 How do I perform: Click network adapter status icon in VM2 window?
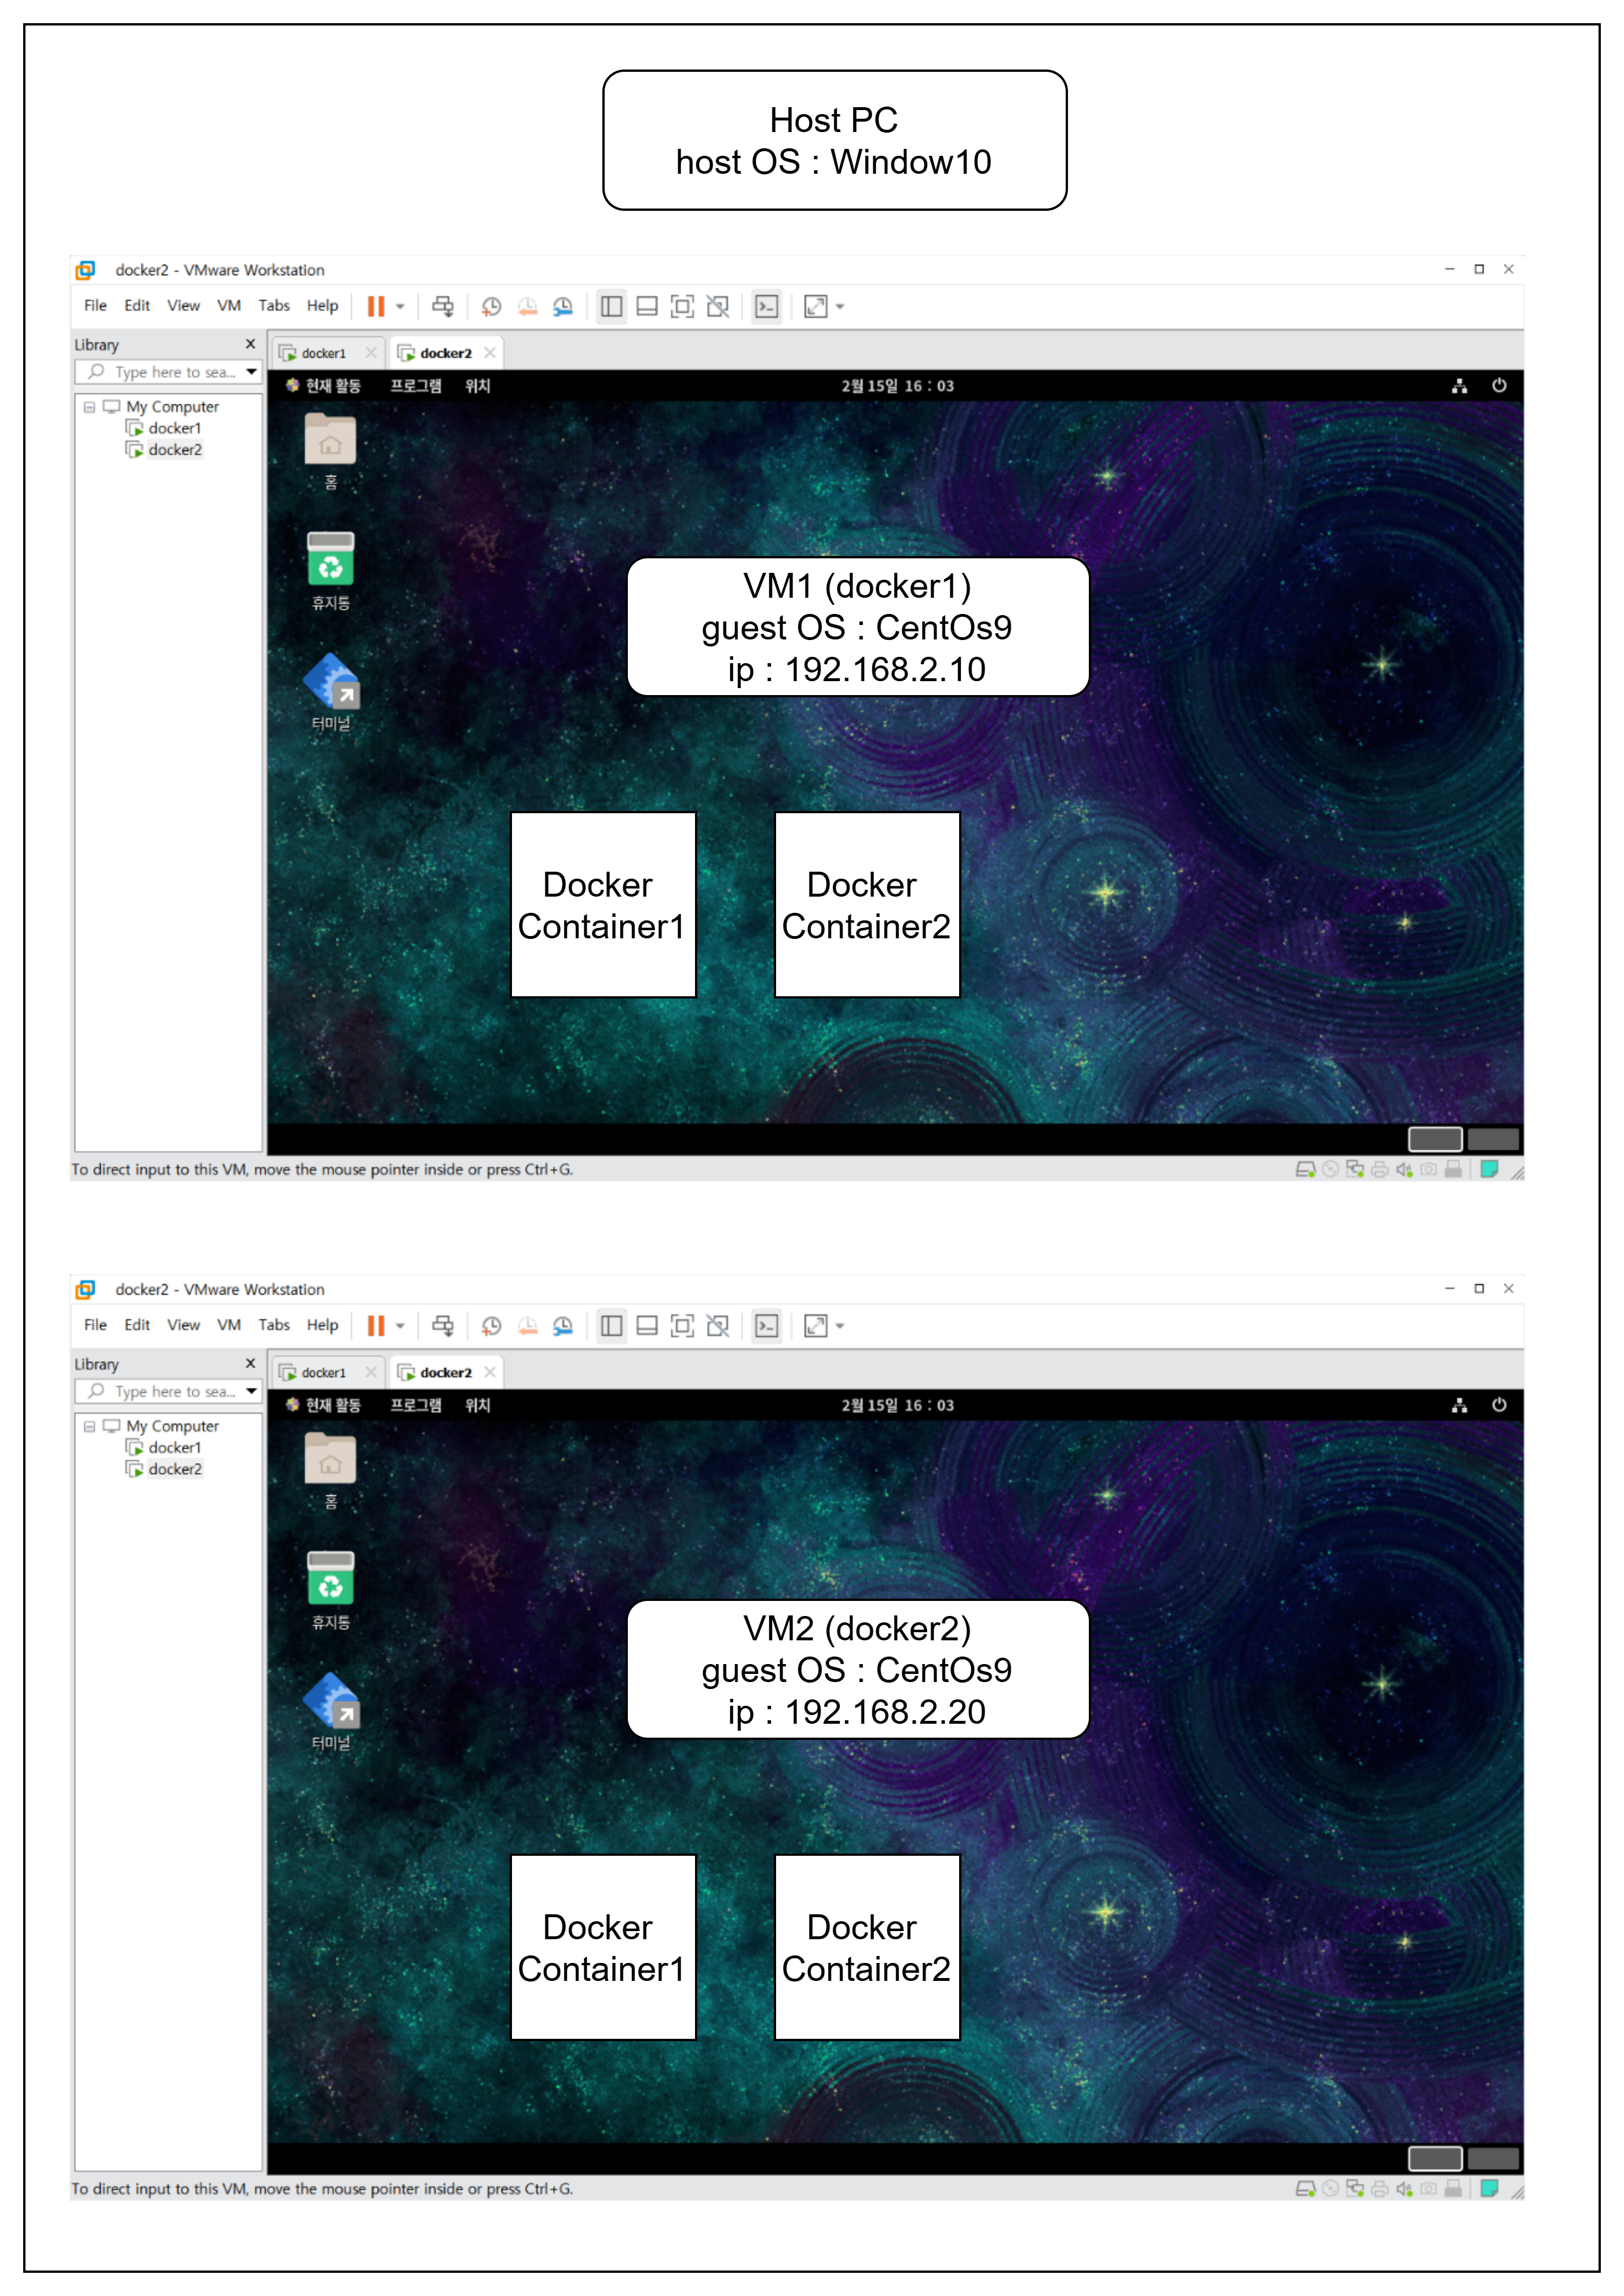1355,2188
